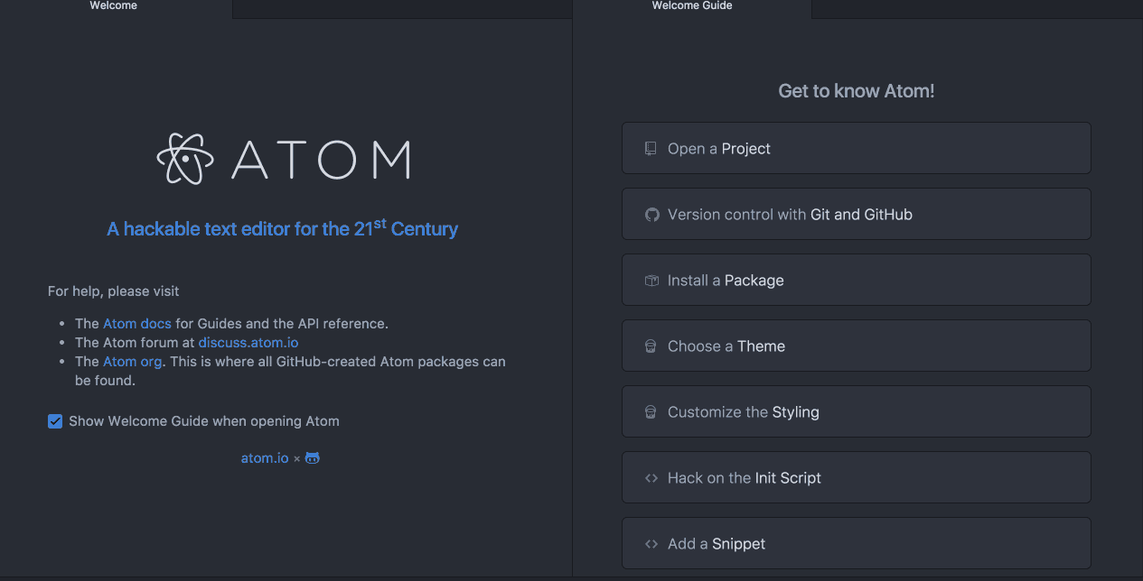Click the 'Get to know Atom!' heading
Image resolution: width=1143 pixels, height=581 pixels.
(x=857, y=91)
